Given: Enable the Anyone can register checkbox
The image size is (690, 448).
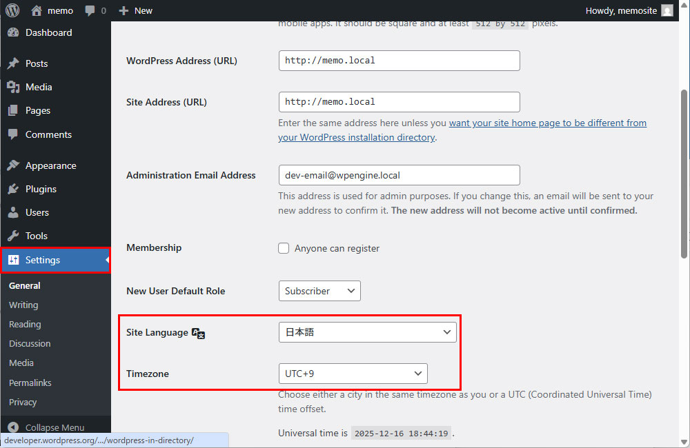Looking at the screenshot, I should click(x=284, y=248).
